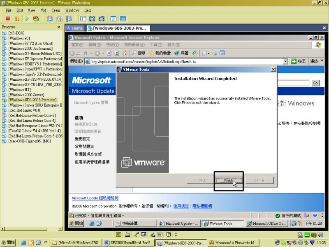The image size is (329, 247).
Task: Open the Snapshot Manager icon
Action: point(69,19)
